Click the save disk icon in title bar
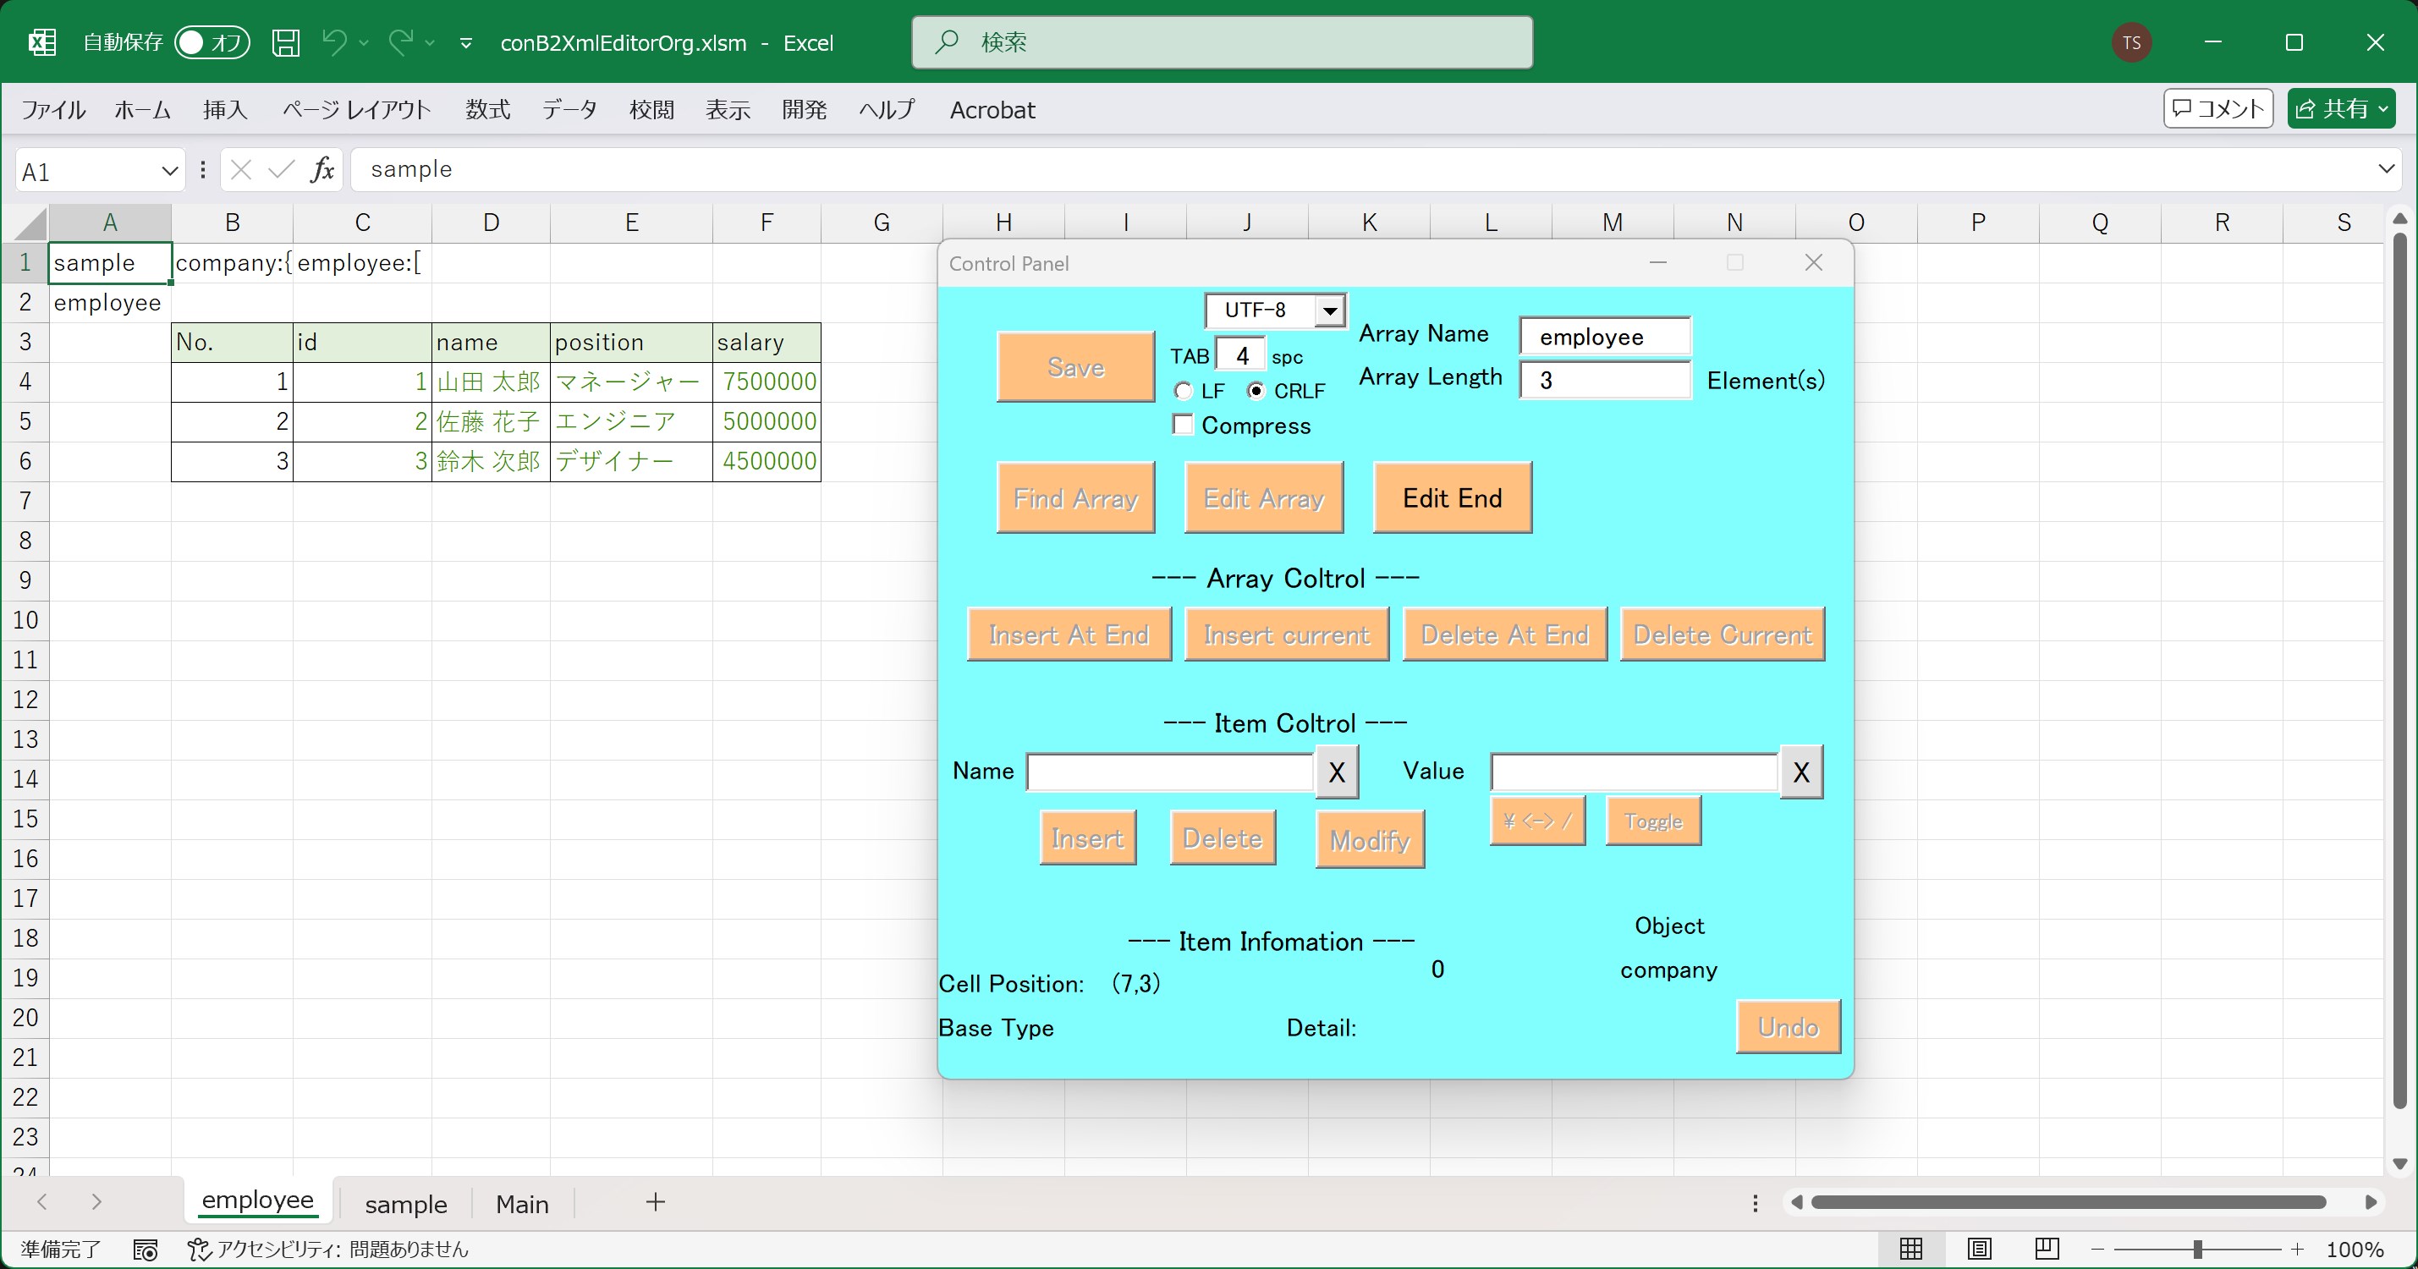The width and height of the screenshot is (2418, 1269). tap(285, 42)
